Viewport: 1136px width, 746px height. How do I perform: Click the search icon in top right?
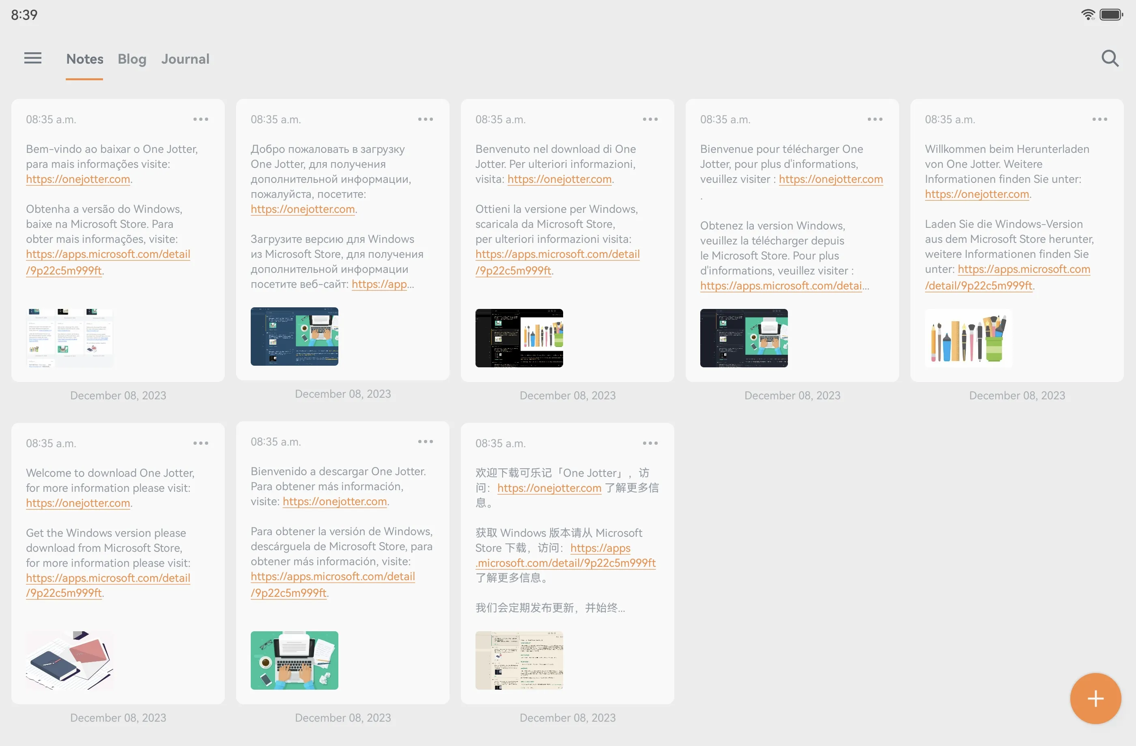click(1111, 58)
